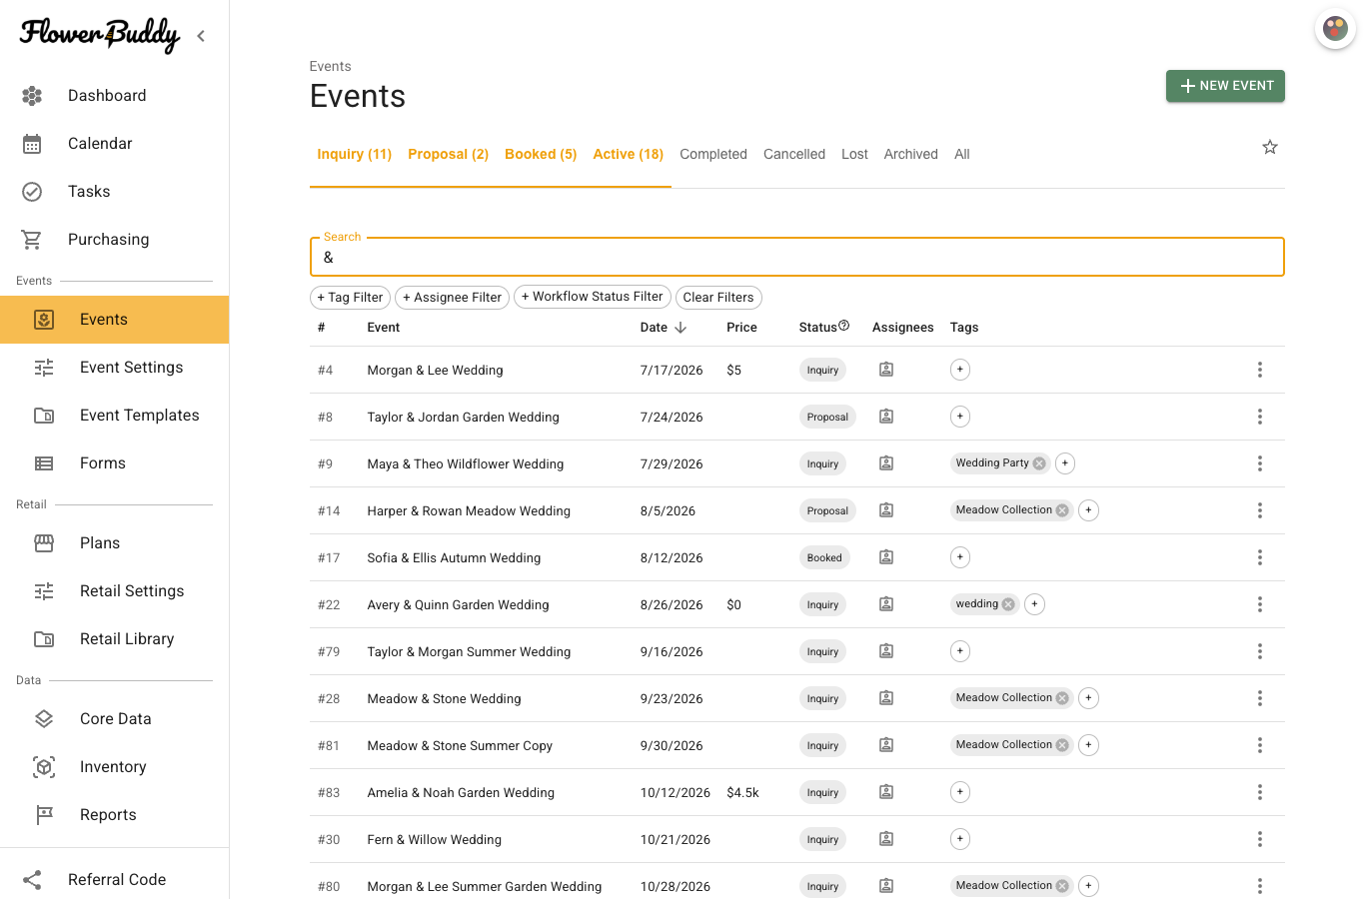Switch to the Inquiry (11) tab
This screenshot has height=899, width=1364.
click(x=355, y=155)
